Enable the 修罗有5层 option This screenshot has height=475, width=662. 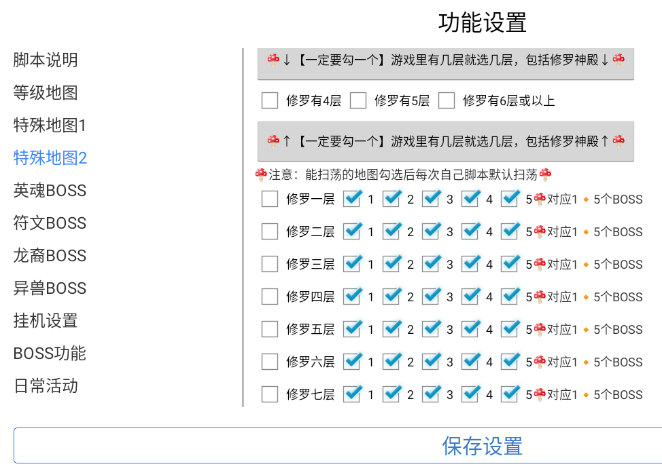click(358, 101)
